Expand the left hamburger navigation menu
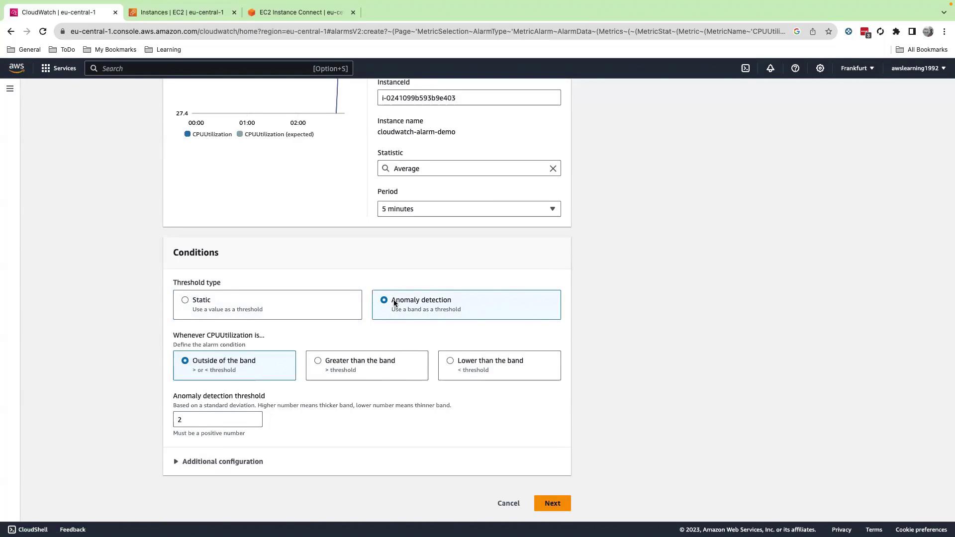The width and height of the screenshot is (955, 537). pos(10,89)
